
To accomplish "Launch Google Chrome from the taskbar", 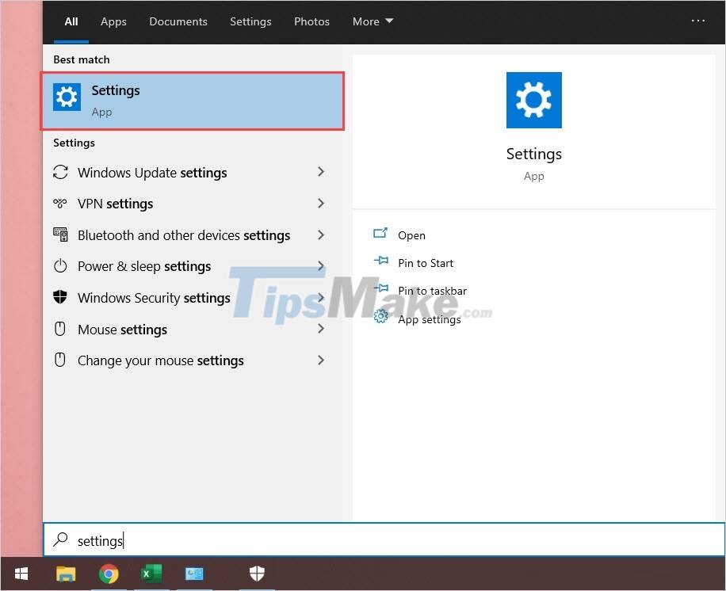I will [x=109, y=573].
